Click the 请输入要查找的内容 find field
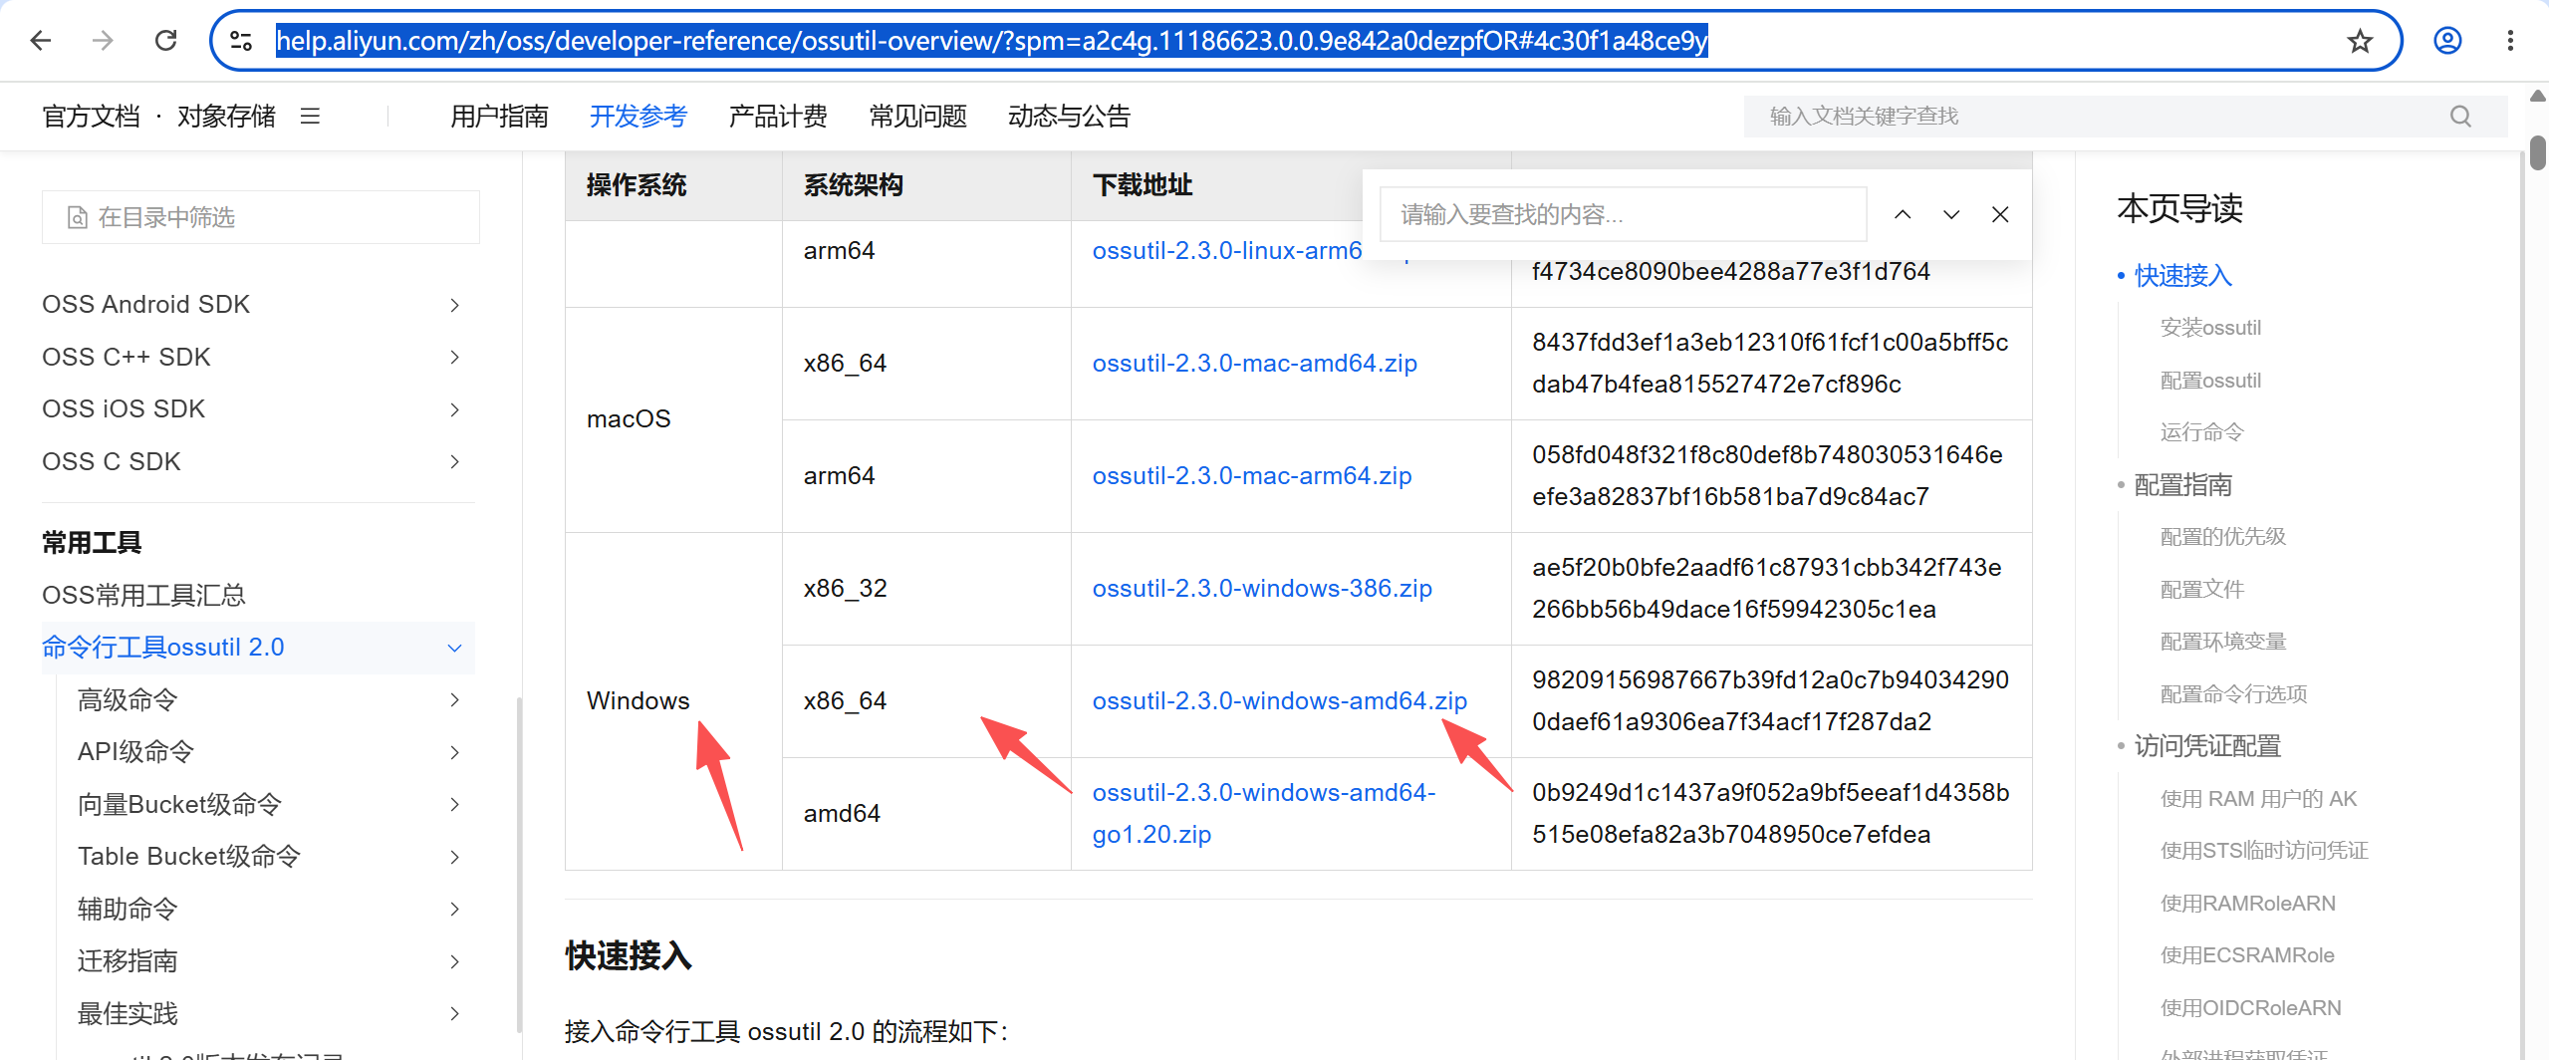The height and width of the screenshot is (1060, 2549). pyautogui.click(x=1623, y=214)
